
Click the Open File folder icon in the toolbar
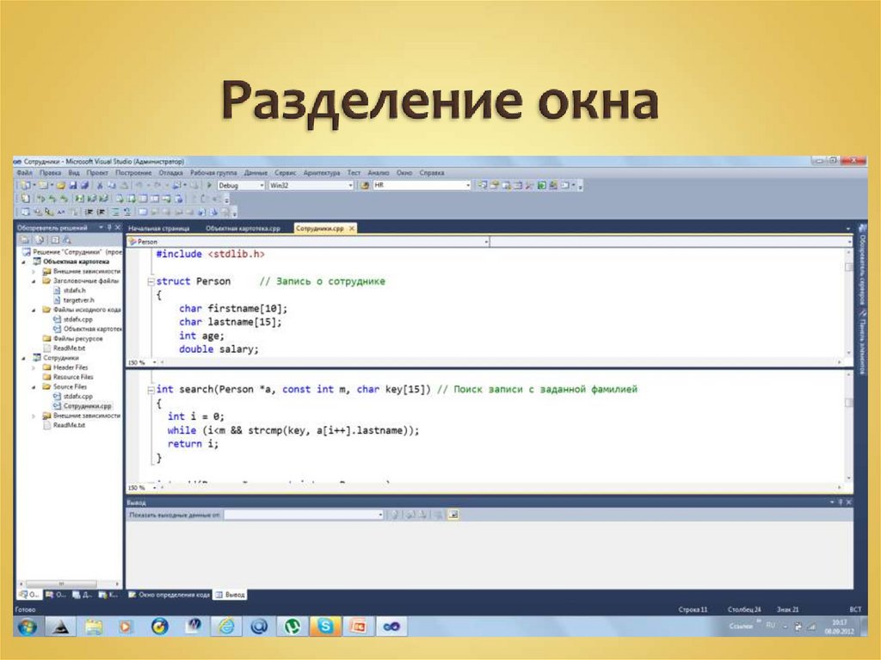tap(61, 185)
